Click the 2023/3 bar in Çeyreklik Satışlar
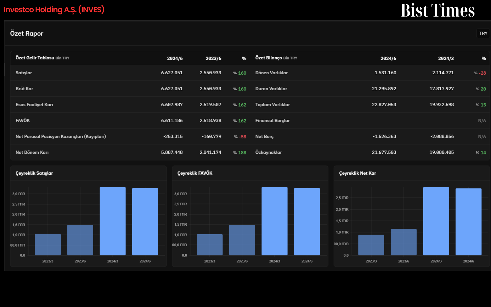This screenshot has height=307, width=491. 48,244
